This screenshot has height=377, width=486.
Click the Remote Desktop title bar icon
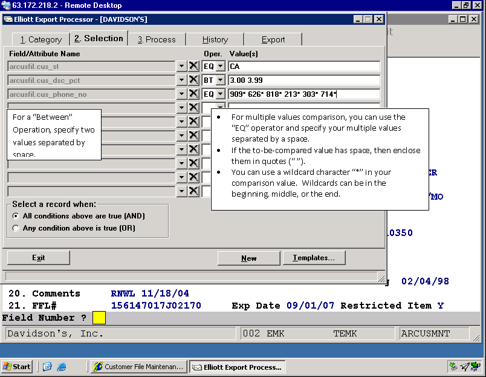[6, 5]
